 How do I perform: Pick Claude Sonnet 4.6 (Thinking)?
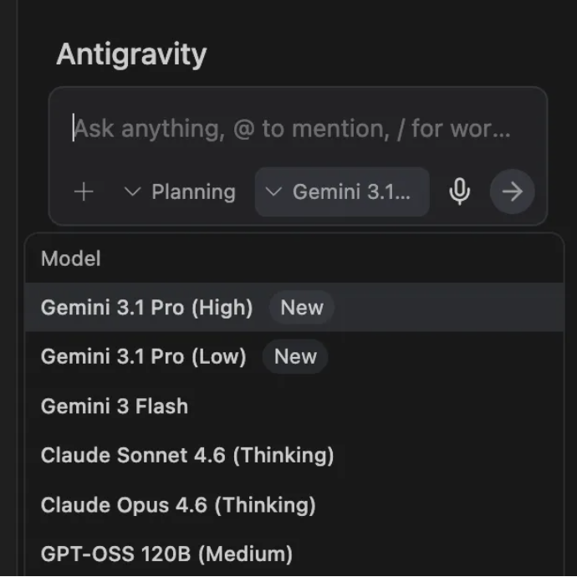(x=187, y=456)
